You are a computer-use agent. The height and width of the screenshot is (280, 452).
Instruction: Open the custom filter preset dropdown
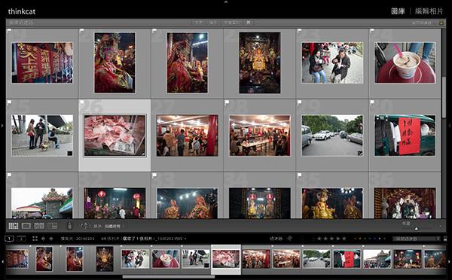click(417, 239)
